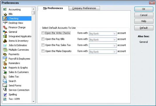Viewport: 156px width, 106px height.
Task: Click the Items & Inventory icon
Action: (x=5, y=41)
